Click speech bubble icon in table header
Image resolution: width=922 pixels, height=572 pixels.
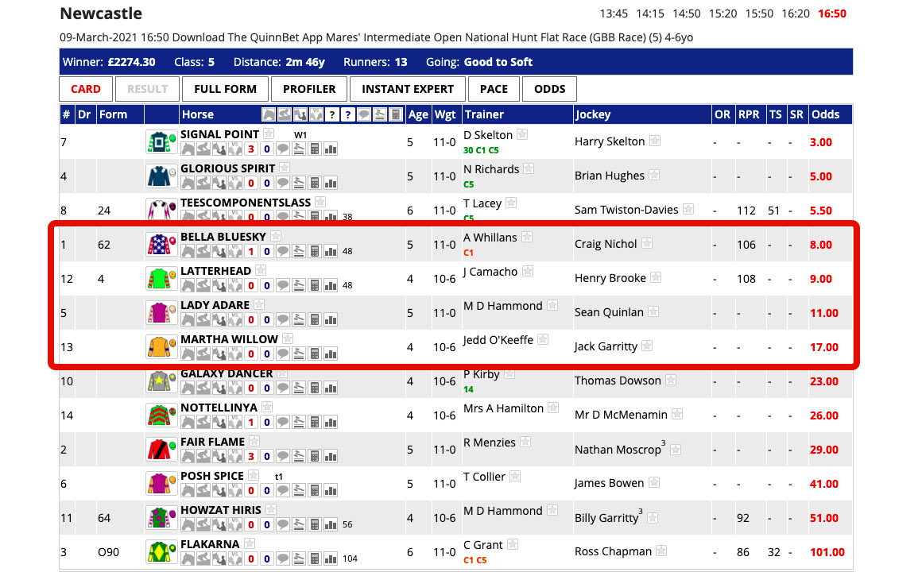coord(364,114)
